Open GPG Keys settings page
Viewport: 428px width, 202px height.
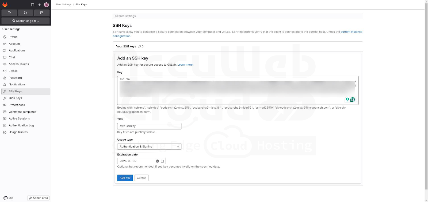point(15,98)
